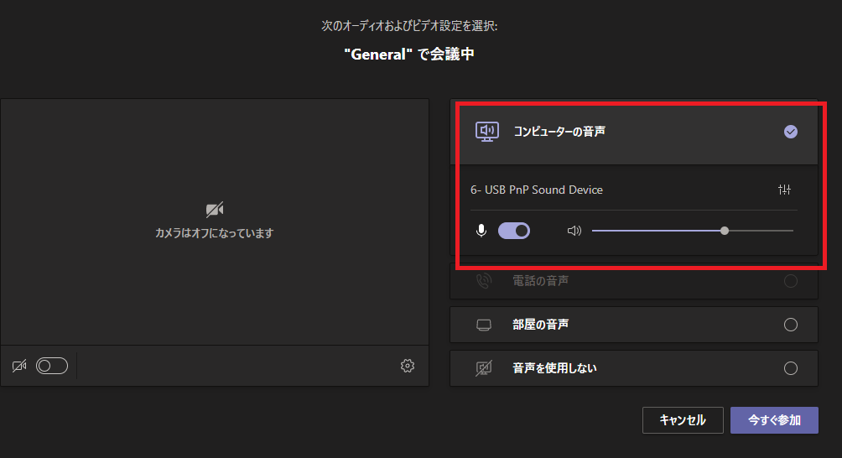Click the speaker volume icon

pyautogui.click(x=574, y=231)
